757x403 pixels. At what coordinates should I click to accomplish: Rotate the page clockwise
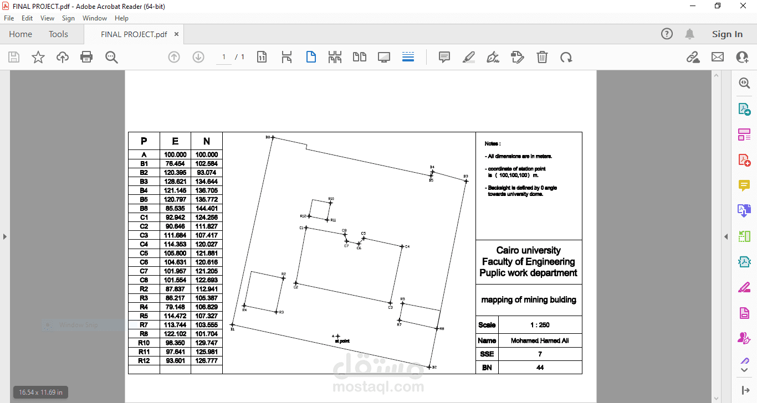coord(566,57)
